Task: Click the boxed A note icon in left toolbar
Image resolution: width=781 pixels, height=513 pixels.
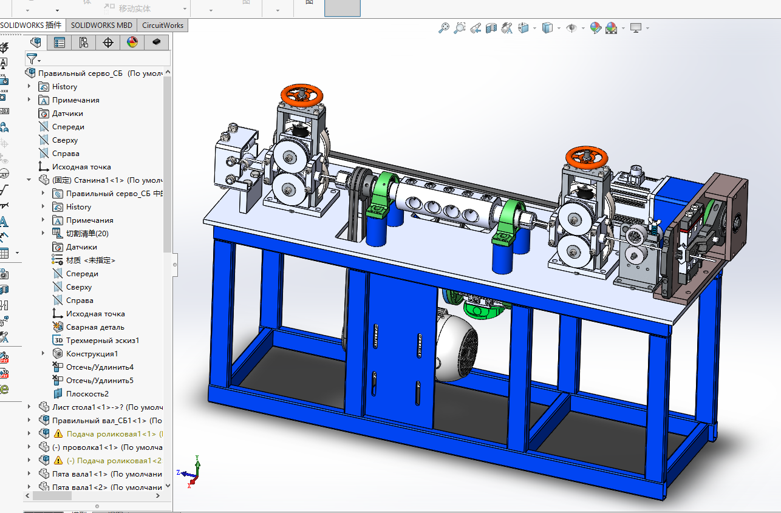Action: click(3, 63)
